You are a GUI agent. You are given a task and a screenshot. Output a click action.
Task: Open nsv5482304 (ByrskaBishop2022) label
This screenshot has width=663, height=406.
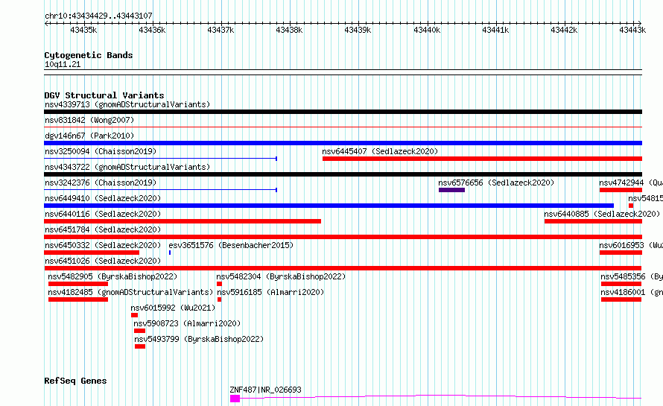(x=281, y=276)
